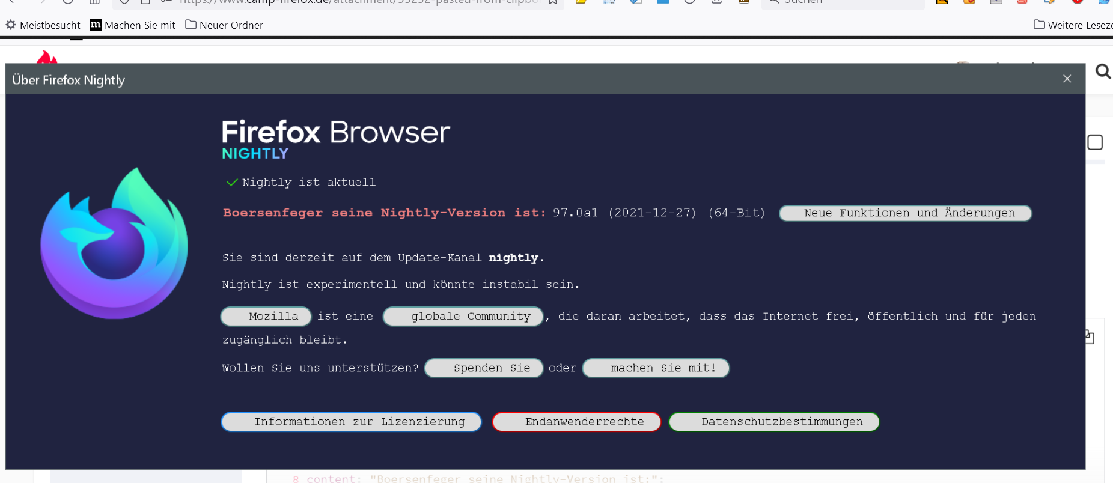Open 'Datenschutzbestimmungen' privacy policy
The width and height of the screenshot is (1113, 483).
774,422
